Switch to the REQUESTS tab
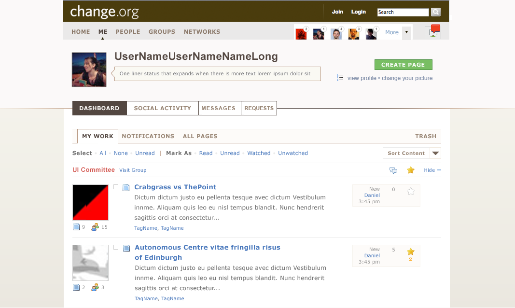 [x=259, y=108]
